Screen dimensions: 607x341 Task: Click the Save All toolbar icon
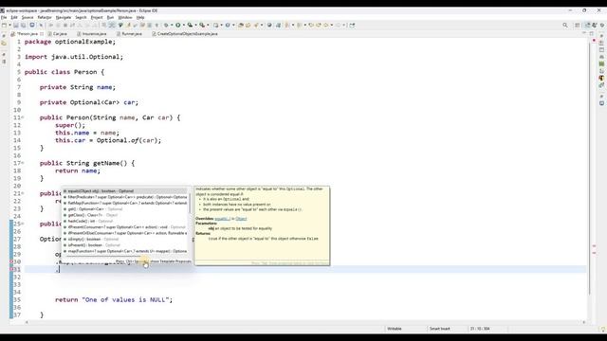(23, 26)
